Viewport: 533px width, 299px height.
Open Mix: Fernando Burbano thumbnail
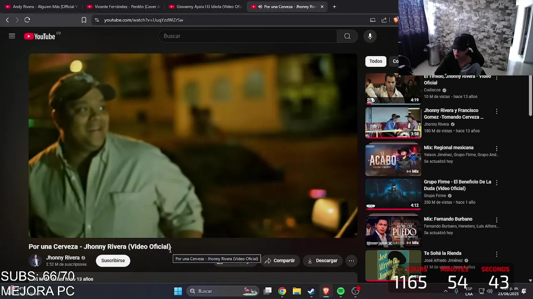pos(393,230)
